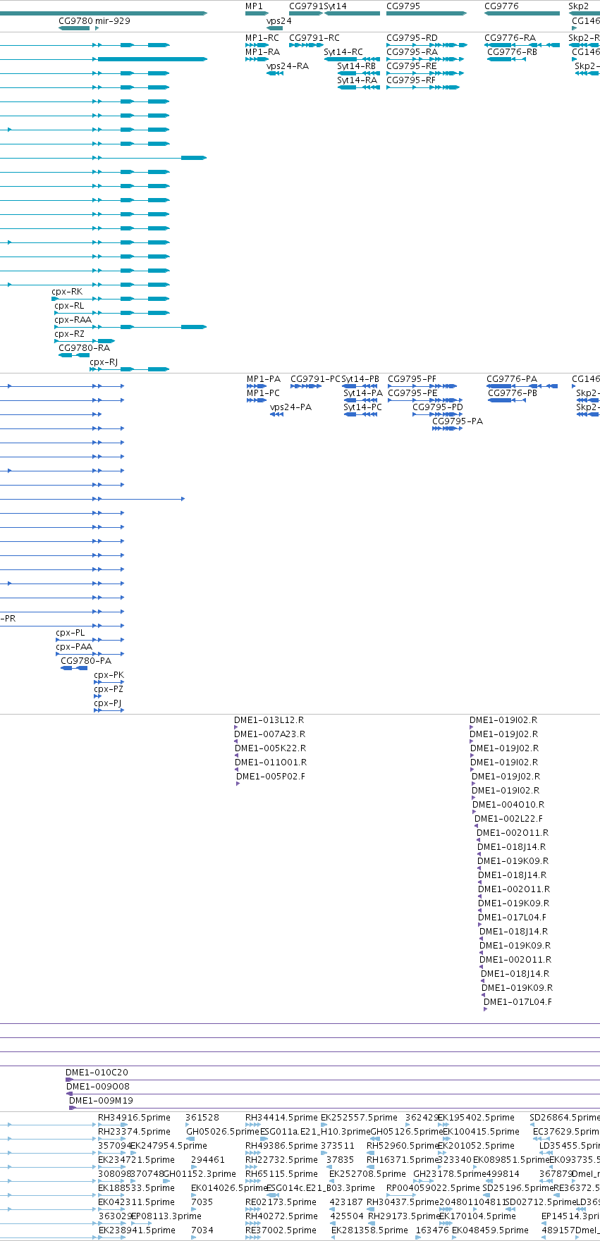Select protein CG9791-PC
This screenshot has width=600, height=1241.
pos(316,379)
